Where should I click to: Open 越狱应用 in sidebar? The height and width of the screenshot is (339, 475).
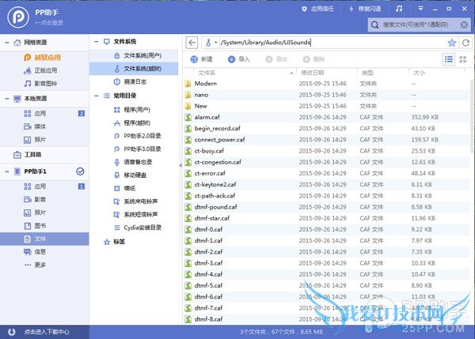pos(43,57)
